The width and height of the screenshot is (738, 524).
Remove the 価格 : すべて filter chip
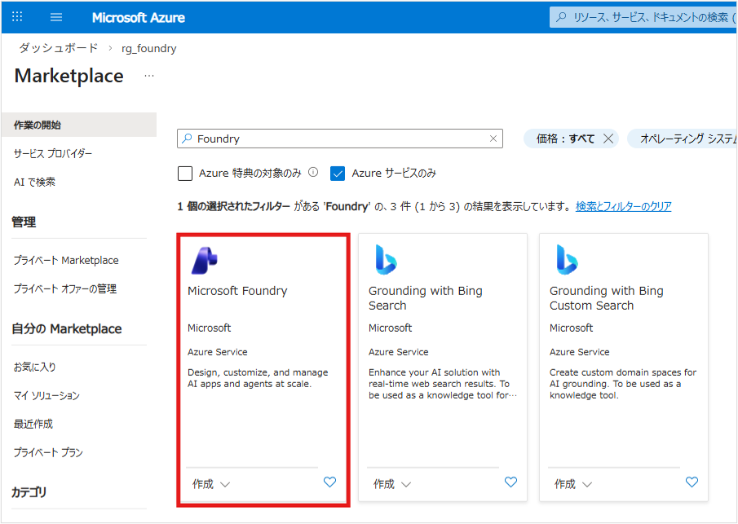tap(608, 139)
